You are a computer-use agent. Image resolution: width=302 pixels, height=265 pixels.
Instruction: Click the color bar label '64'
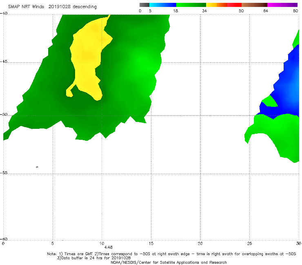[266, 11]
